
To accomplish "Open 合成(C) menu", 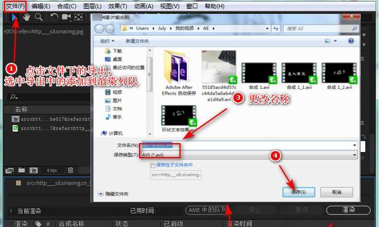I will [x=67, y=6].
